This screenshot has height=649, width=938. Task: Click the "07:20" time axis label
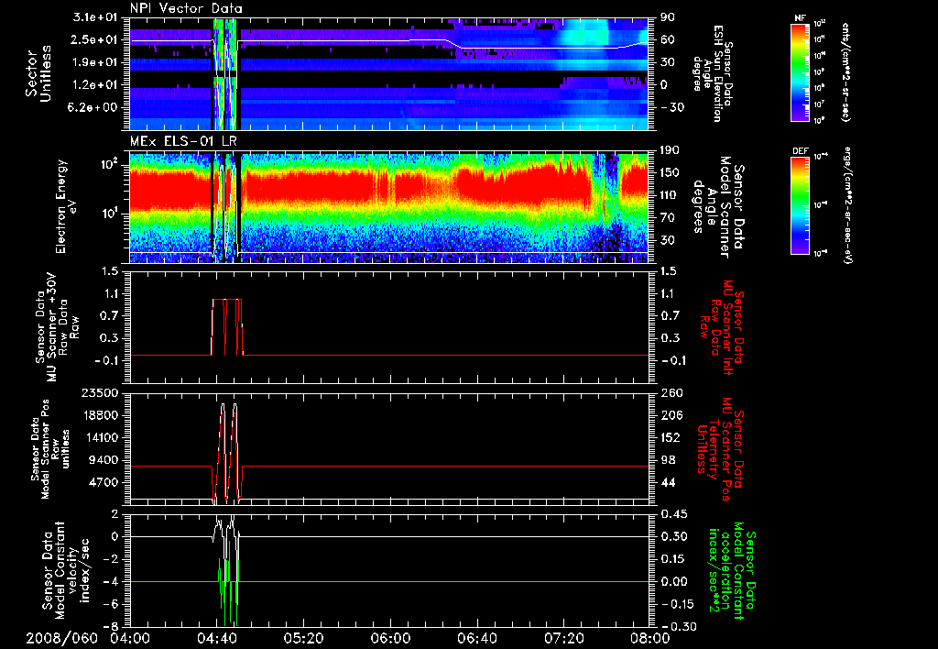563,639
